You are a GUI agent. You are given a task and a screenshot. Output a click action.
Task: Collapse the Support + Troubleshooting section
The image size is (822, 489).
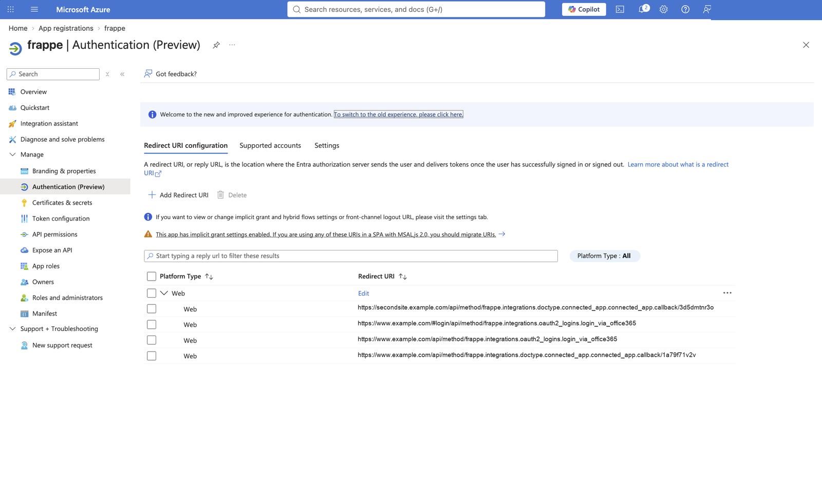click(x=13, y=329)
